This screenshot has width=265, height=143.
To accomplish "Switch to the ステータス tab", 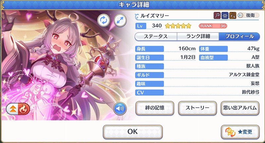I will point(156,36).
